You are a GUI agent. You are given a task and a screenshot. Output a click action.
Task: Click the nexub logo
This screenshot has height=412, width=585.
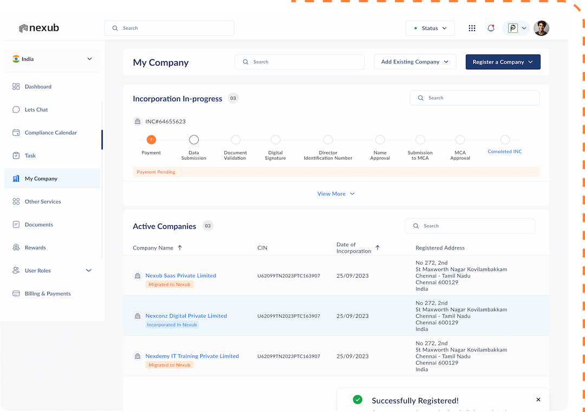click(x=39, y=28)
